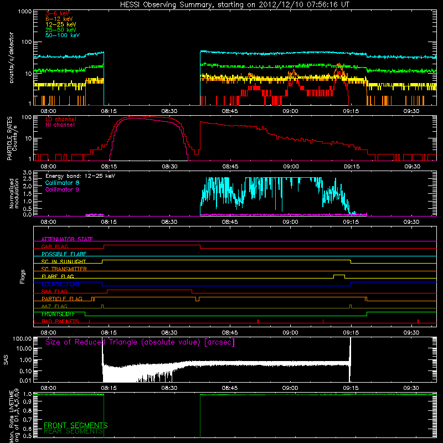Click the POSSIBLE FLARE flag label
Viewport: 443px width, 443px height.
pyautogui.click(x=64, y=254)
